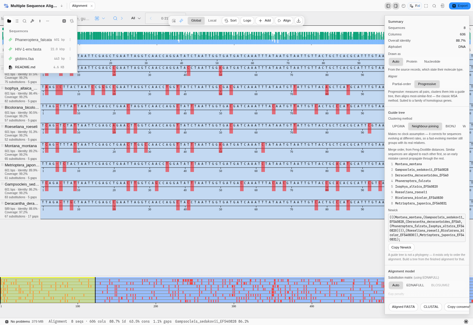Open the All filter dropdown

pyautogui.click(x=136, y=18)
